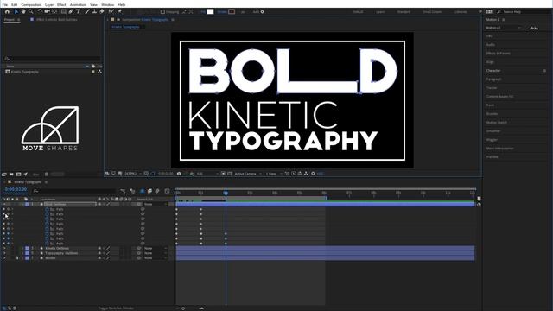Open the Active Camera dropdown
The width and height of the screenshot is (553, 311).
coord(248,174)
